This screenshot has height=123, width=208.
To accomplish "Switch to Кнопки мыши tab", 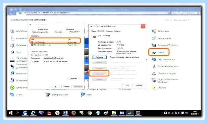I will pos(43,29).
